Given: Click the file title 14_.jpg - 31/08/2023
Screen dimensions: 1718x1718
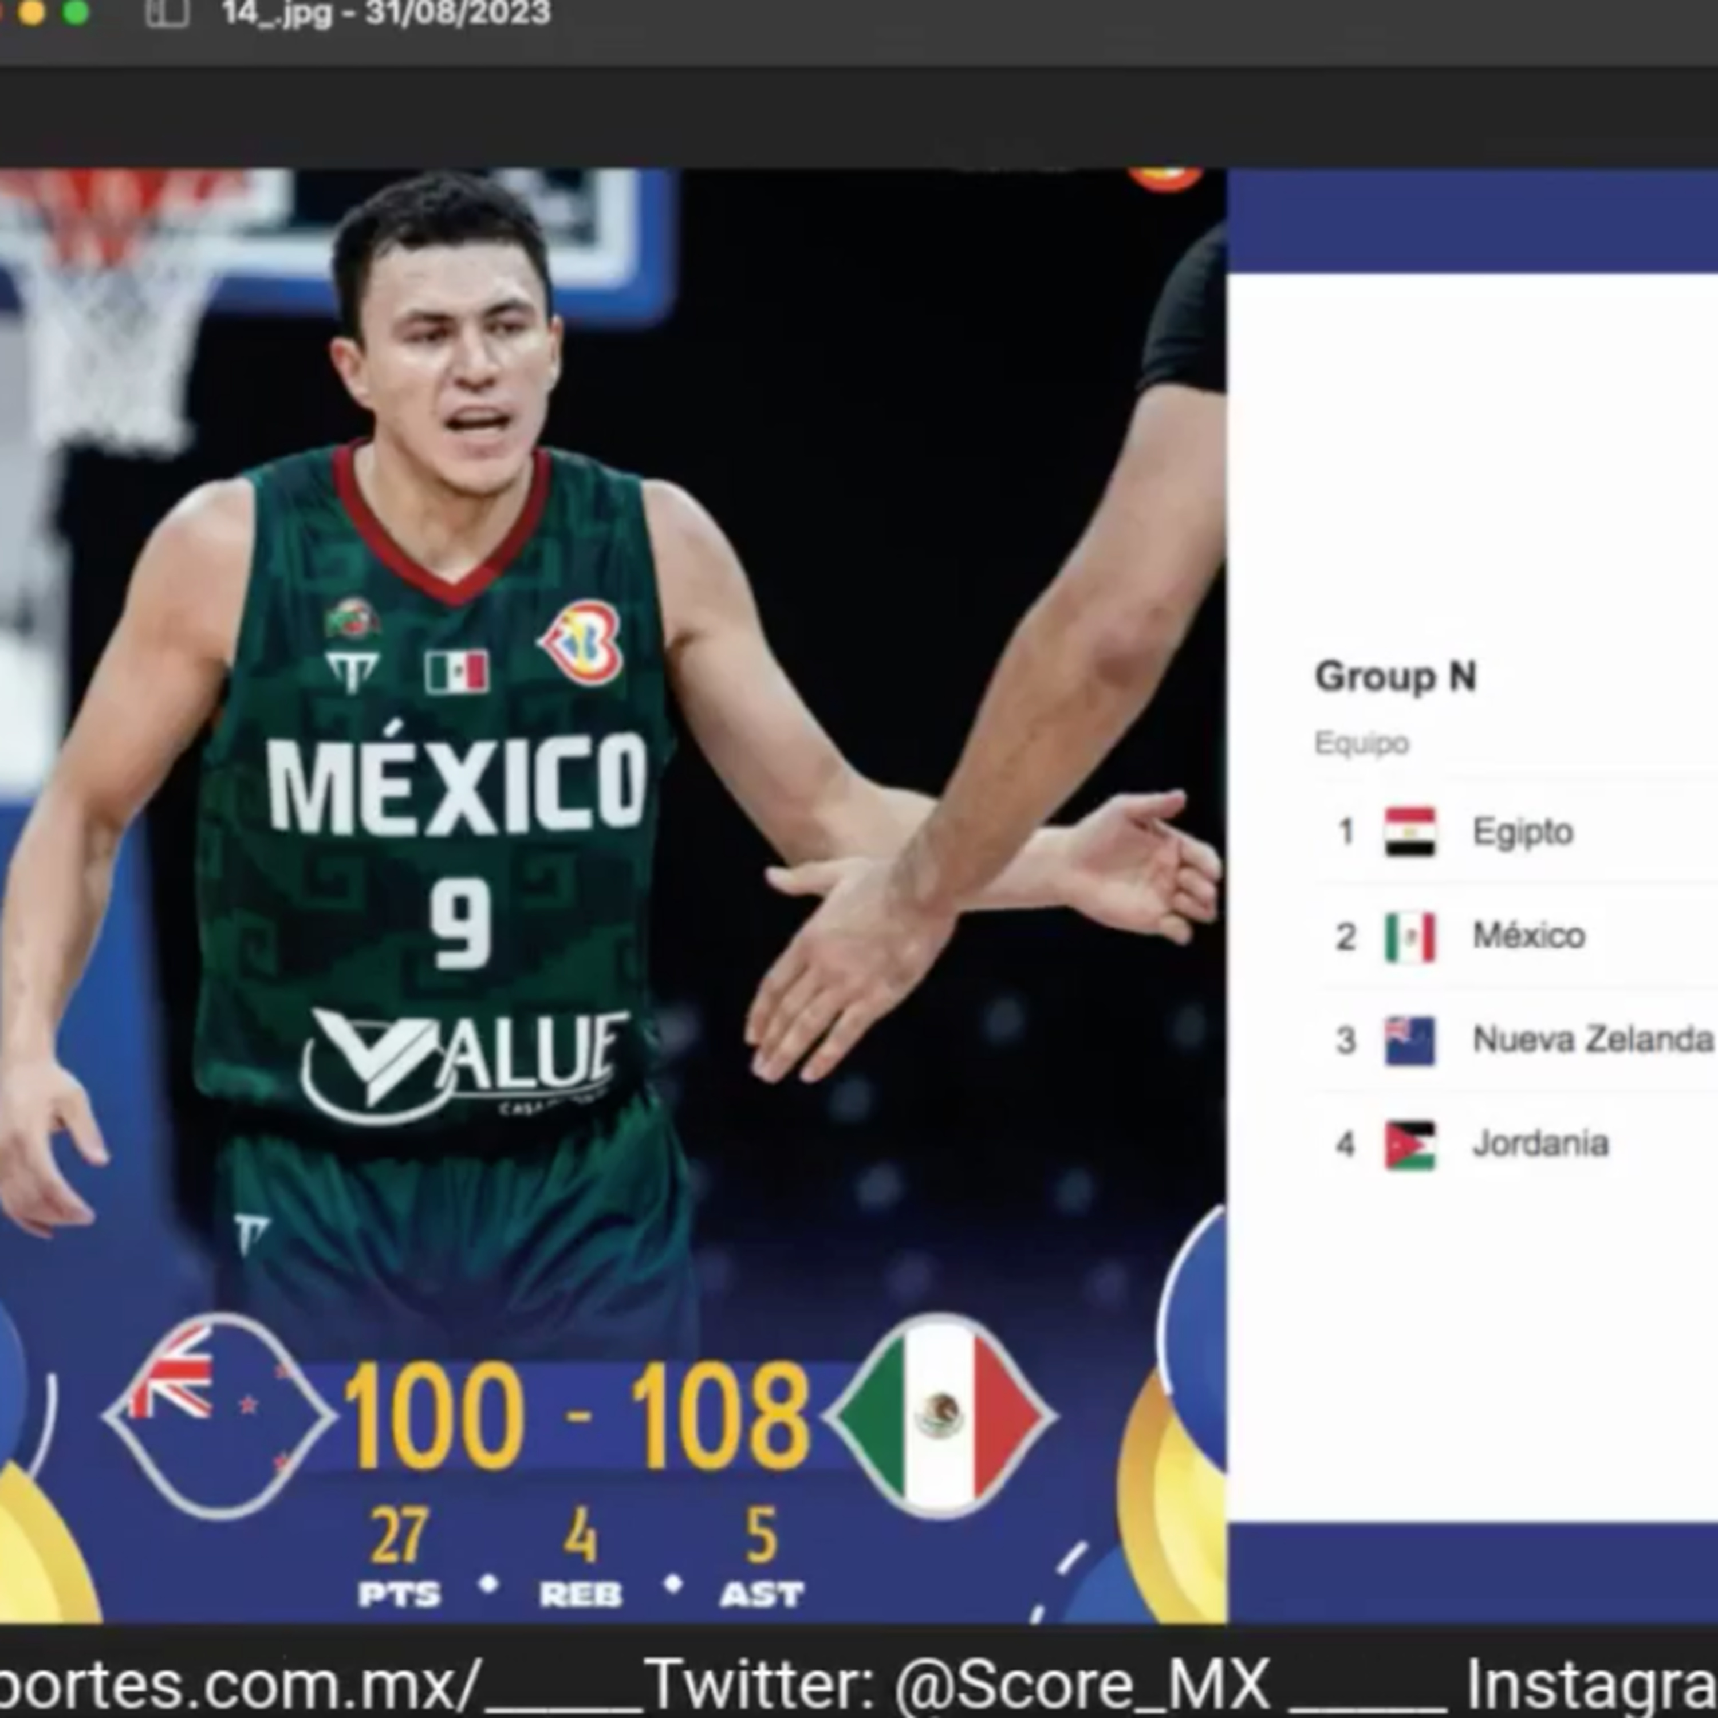Looking at the screenshot, I should tap(386, 13).
